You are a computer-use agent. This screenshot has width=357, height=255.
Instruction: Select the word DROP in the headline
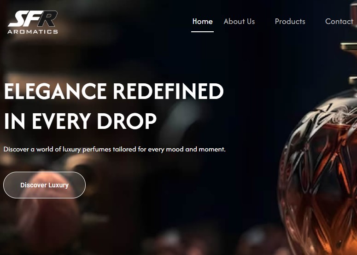tap(127, 121)
